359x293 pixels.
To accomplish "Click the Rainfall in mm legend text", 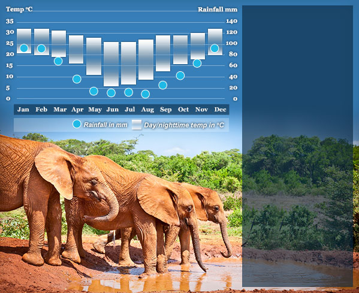I will coord(105,125).
